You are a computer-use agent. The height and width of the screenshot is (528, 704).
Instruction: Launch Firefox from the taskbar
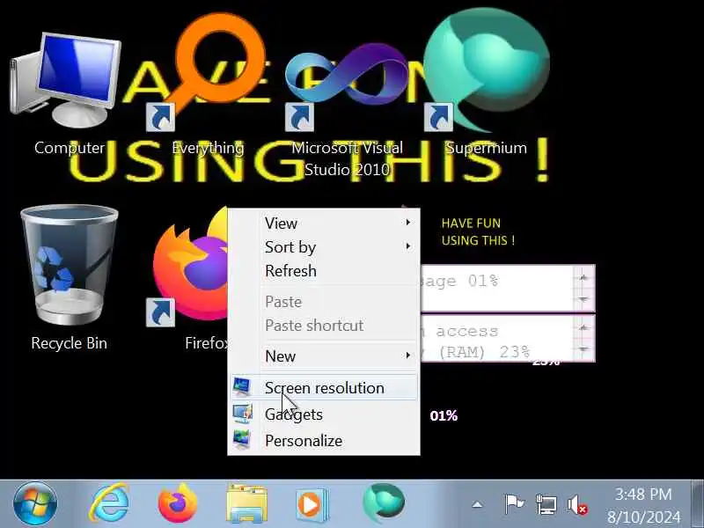pyautogui.click(x=178, y=503)
